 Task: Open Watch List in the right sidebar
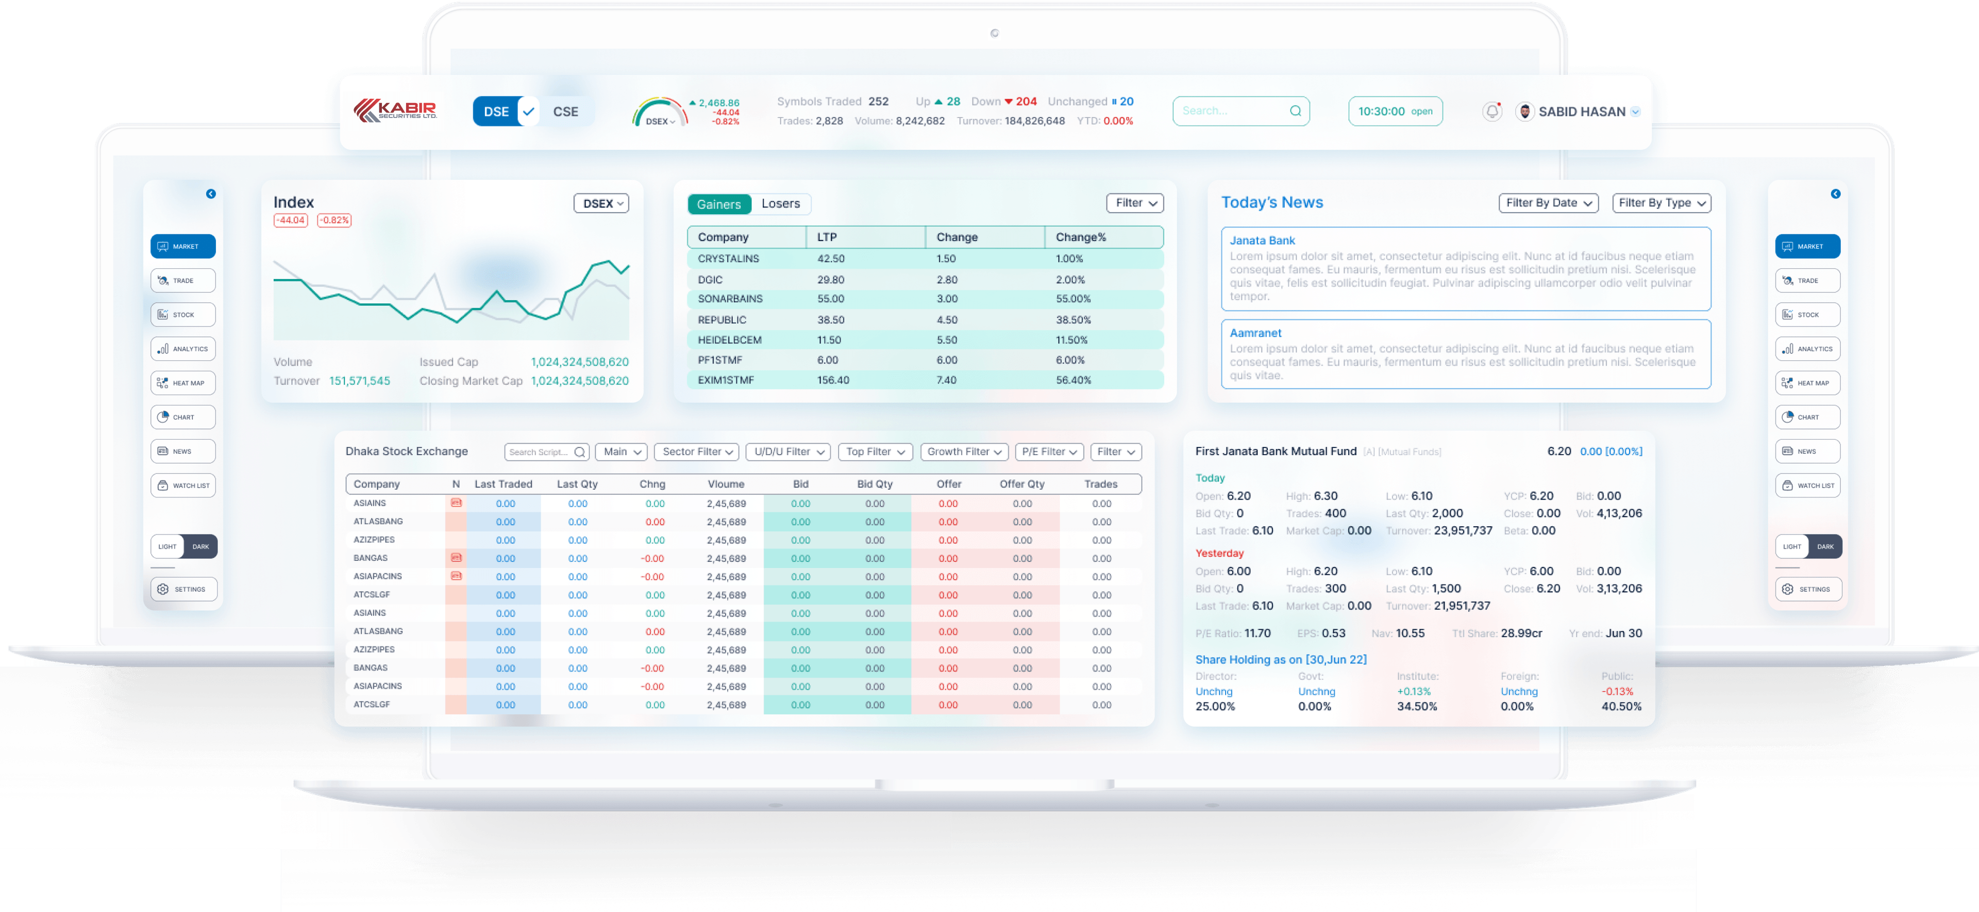[1807, 485]
